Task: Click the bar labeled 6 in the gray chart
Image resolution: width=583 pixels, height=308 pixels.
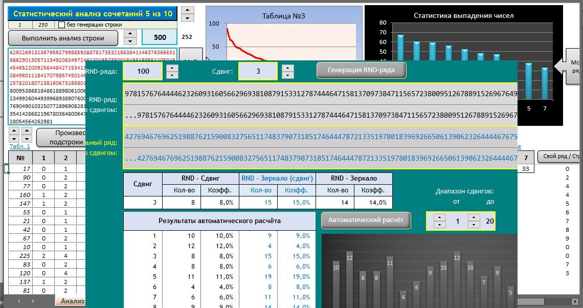Action: coord(416,294)
